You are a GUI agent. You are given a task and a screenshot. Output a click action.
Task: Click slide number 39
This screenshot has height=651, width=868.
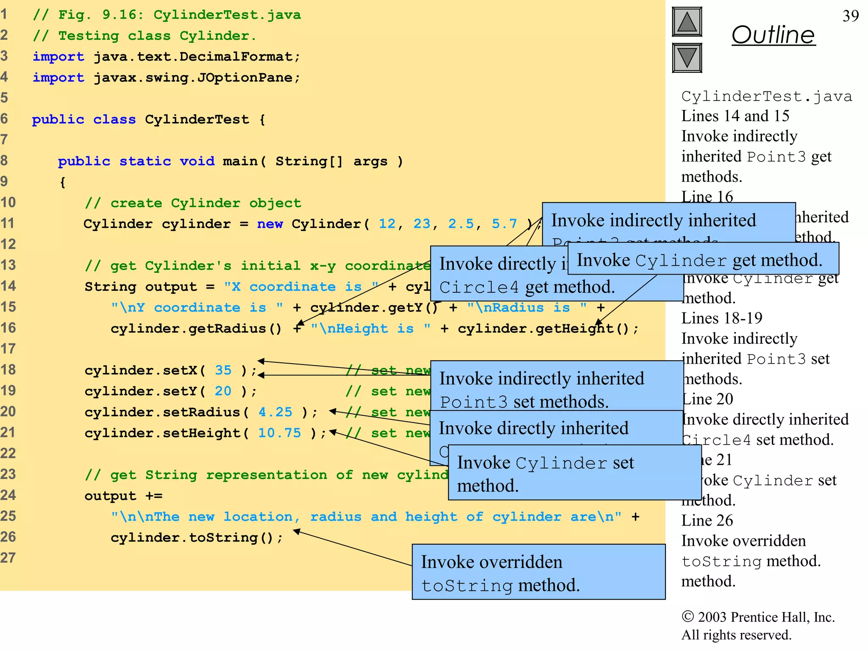(850, 16)
